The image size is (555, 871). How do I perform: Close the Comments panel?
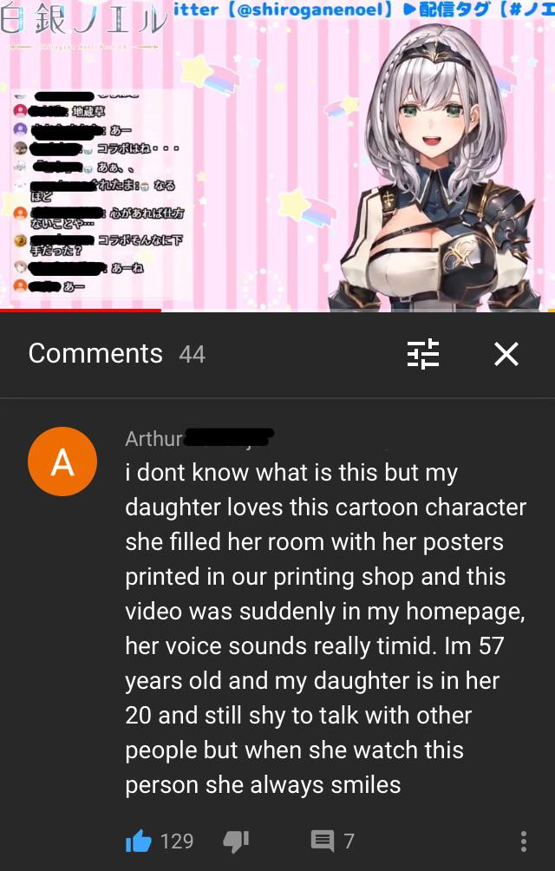coord(506,354)
